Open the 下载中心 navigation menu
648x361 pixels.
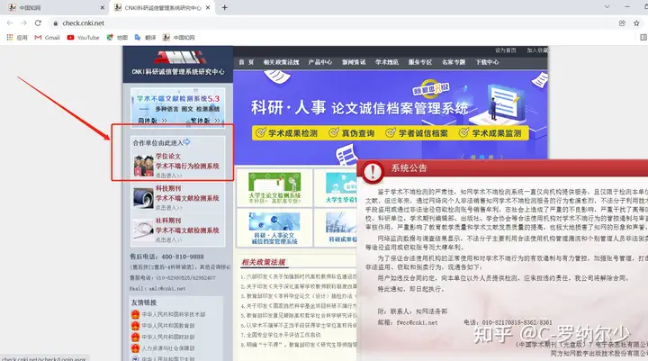[487, 62]
